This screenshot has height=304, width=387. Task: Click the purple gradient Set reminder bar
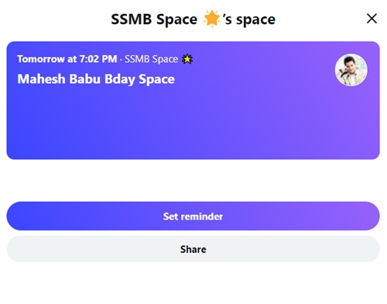193,216
